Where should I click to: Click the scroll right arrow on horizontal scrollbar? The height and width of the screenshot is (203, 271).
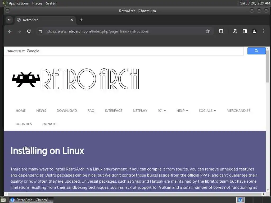264,194
